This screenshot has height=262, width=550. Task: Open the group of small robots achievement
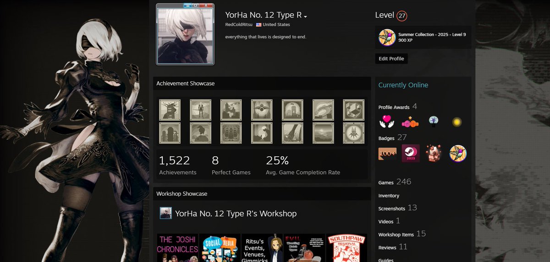tap(231, 133)
